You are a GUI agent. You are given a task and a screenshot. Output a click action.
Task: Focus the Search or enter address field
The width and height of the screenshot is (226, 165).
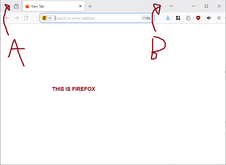tap(97, 18)
